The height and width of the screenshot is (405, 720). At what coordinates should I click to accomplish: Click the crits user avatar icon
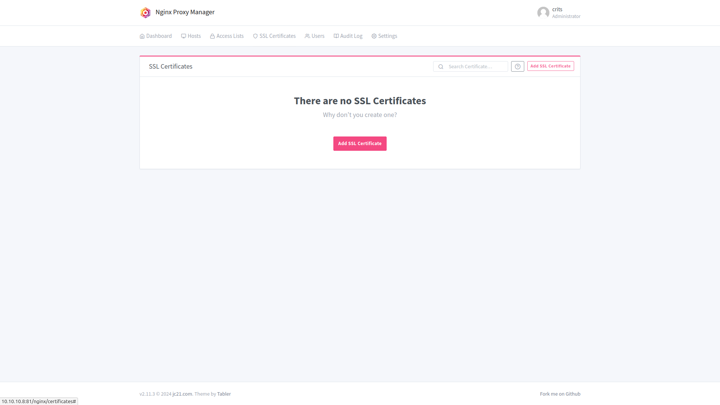(543, 13)
